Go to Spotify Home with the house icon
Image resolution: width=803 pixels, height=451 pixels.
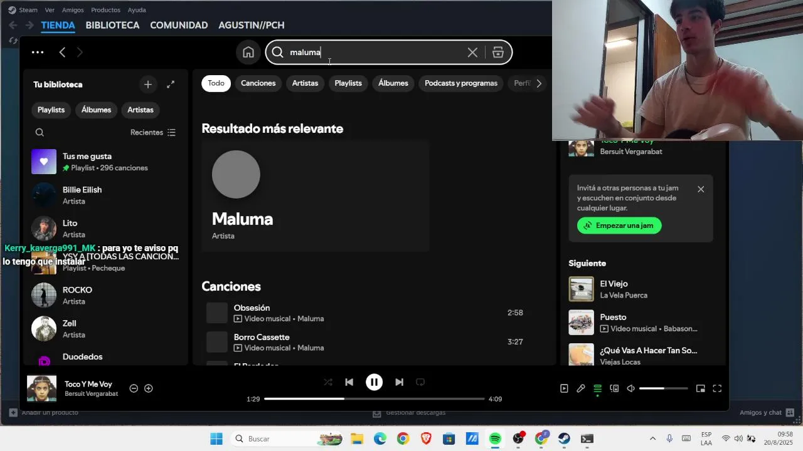coord(248,52)
